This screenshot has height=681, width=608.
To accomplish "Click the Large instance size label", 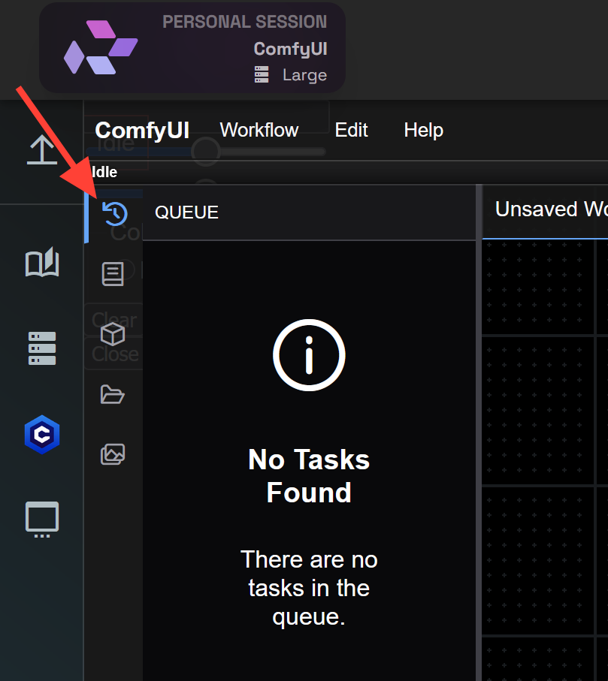I will [x=304, y=74].
